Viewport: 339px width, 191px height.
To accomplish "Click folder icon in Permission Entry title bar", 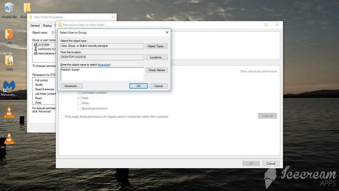I will pos(60,25).
